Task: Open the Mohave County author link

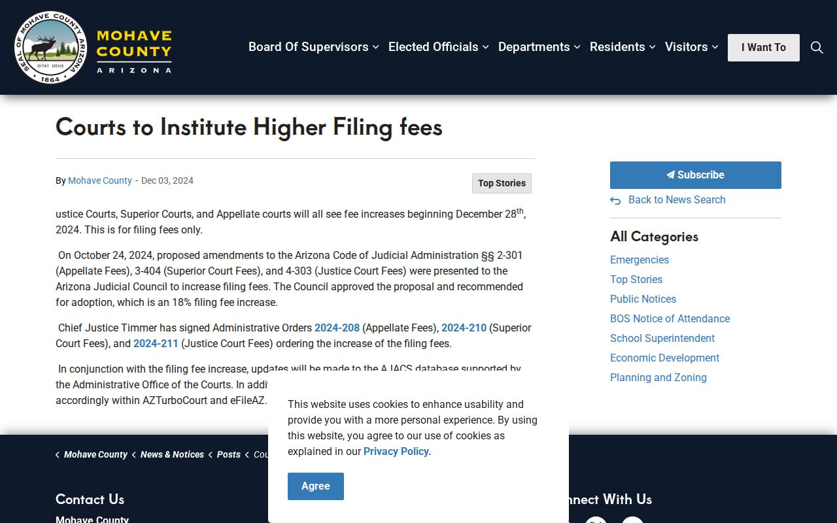Action: point(100,180)
